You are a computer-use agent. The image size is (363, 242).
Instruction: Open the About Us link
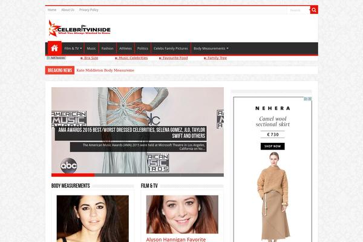click(x=68, y=10)
